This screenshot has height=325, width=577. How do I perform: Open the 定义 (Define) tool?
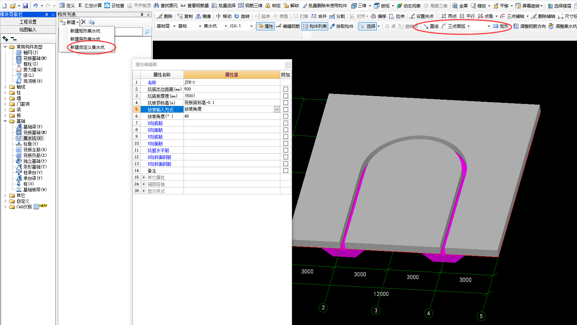pyautogui.click(x=67, y=6)
